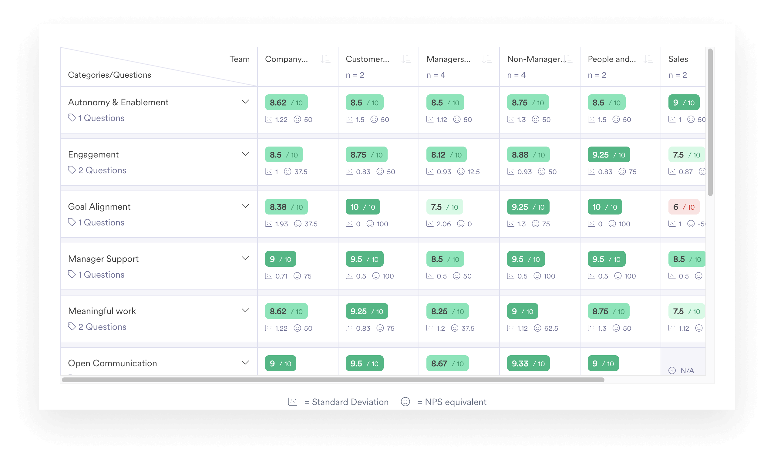
Task: Sort by the Company column icon
Action: [x=325, y=59]
